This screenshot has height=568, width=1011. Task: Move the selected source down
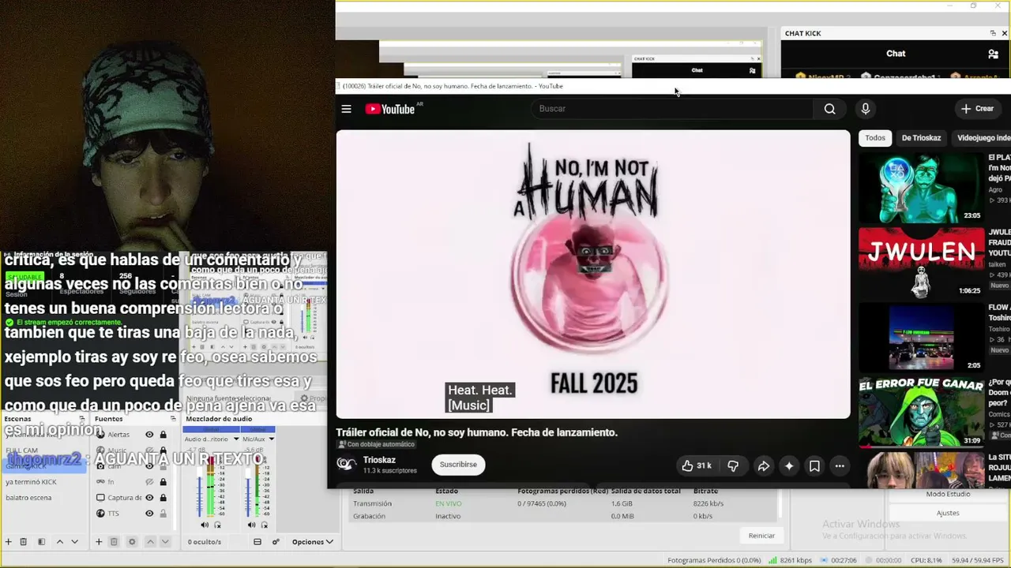(x=165, y=542)
